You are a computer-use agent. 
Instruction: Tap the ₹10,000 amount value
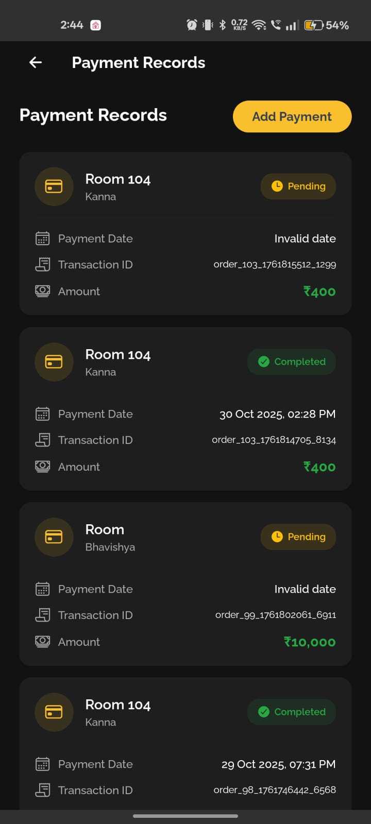click(x=310, y=642)
